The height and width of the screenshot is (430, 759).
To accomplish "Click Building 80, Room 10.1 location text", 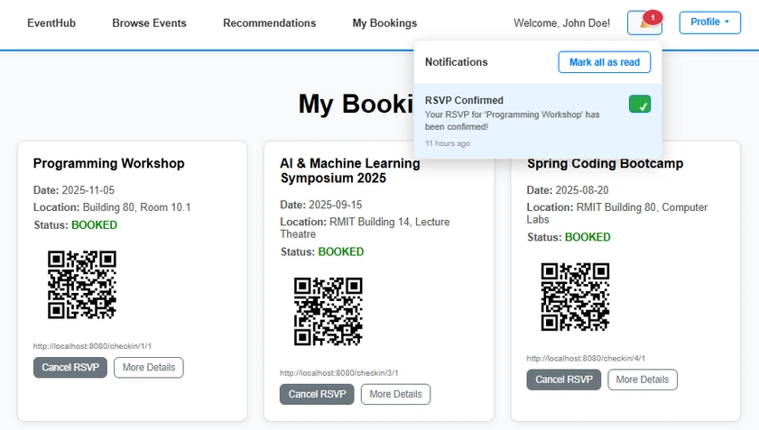I will [136, 207].
